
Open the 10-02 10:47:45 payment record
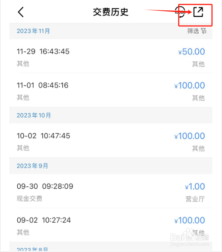click(x=111, y=140)
